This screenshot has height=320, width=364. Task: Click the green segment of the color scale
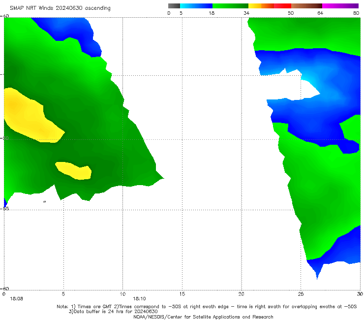coord(230,6)
